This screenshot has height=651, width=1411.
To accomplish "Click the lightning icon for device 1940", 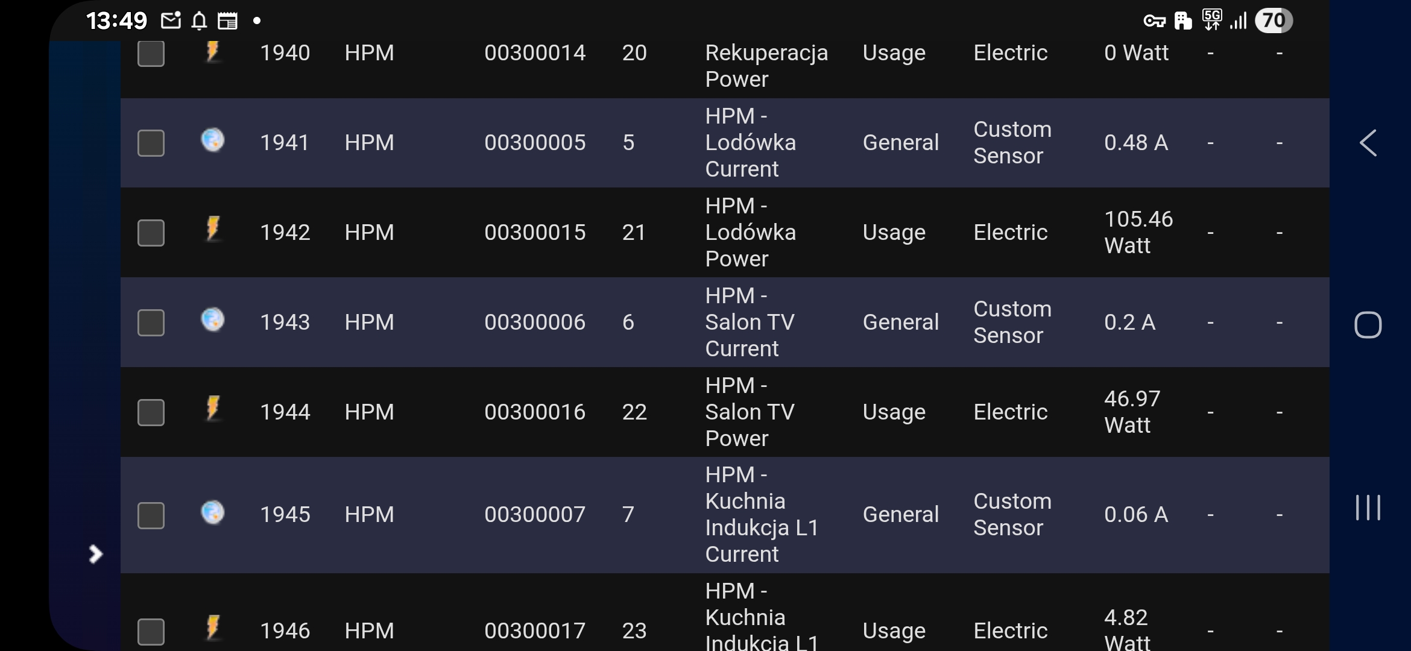I will click(x=212, y=52).
